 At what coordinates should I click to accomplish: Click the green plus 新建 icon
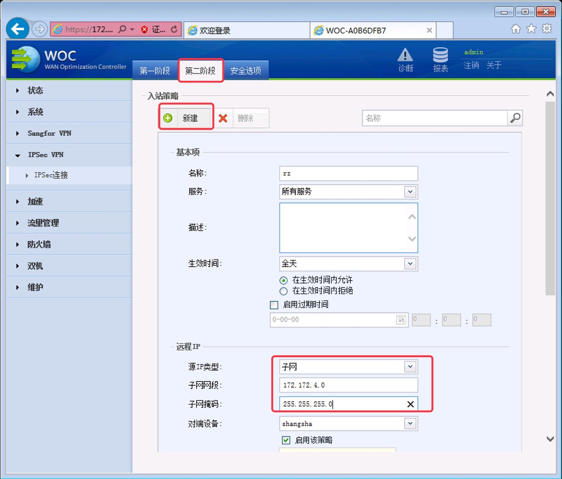pos(168,118)
